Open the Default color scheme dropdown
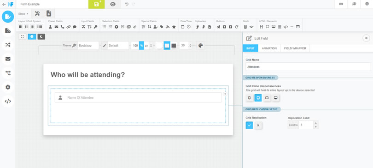373x168 pixels. point(118,46)
